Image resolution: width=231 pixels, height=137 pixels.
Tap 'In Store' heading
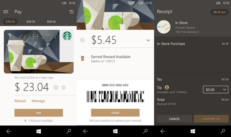(181, 23)
